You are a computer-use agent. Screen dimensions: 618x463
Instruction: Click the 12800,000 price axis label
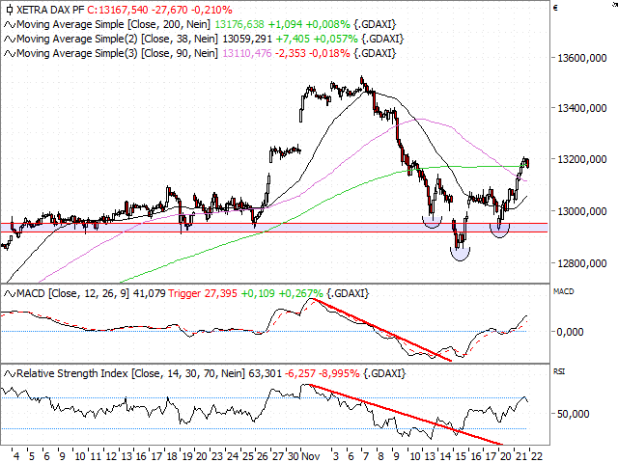pos(581,263)
